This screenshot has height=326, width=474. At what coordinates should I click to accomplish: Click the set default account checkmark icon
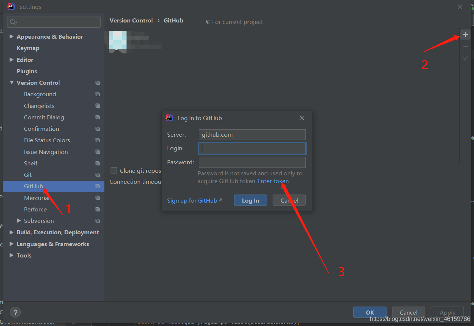pyautogui.click(x=466, y=58)
